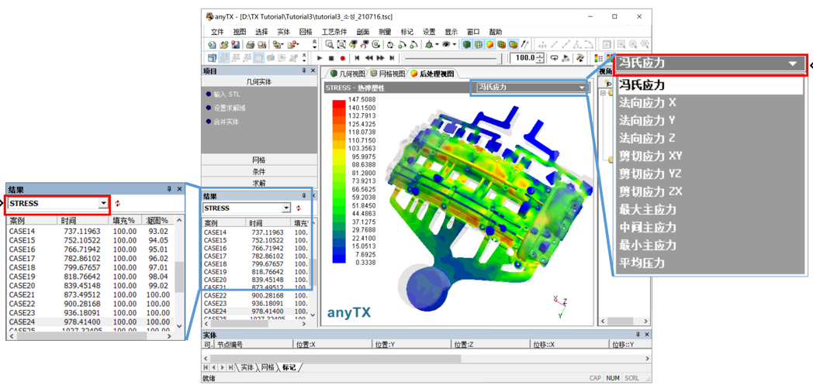Select the angle measurement tool icon

[x=576, y=44]
